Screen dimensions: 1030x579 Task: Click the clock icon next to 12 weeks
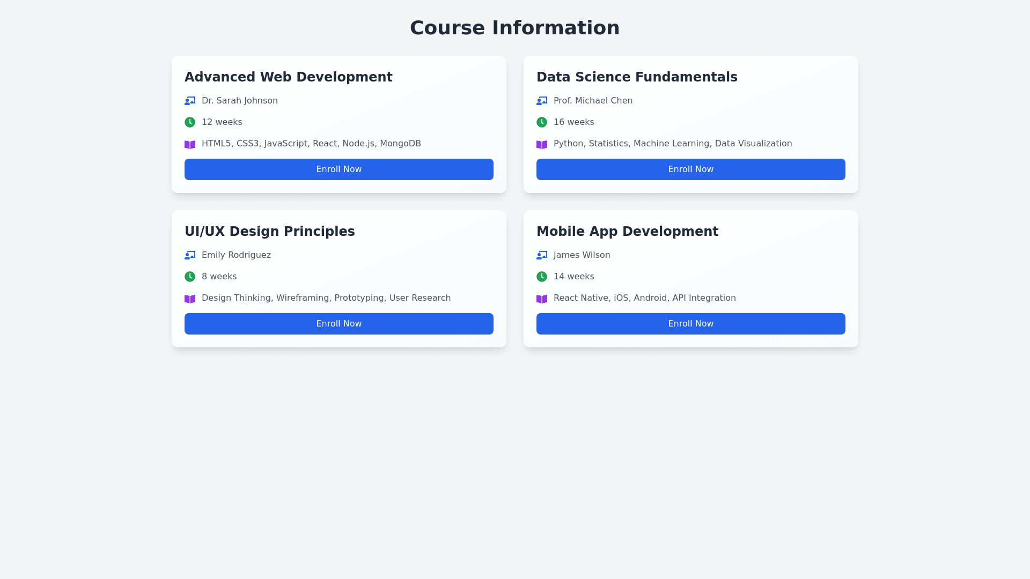point(190,122)
